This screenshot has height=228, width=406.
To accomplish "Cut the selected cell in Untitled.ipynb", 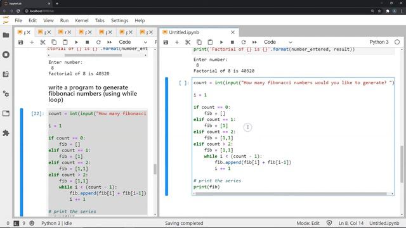I will click(188, 42).
